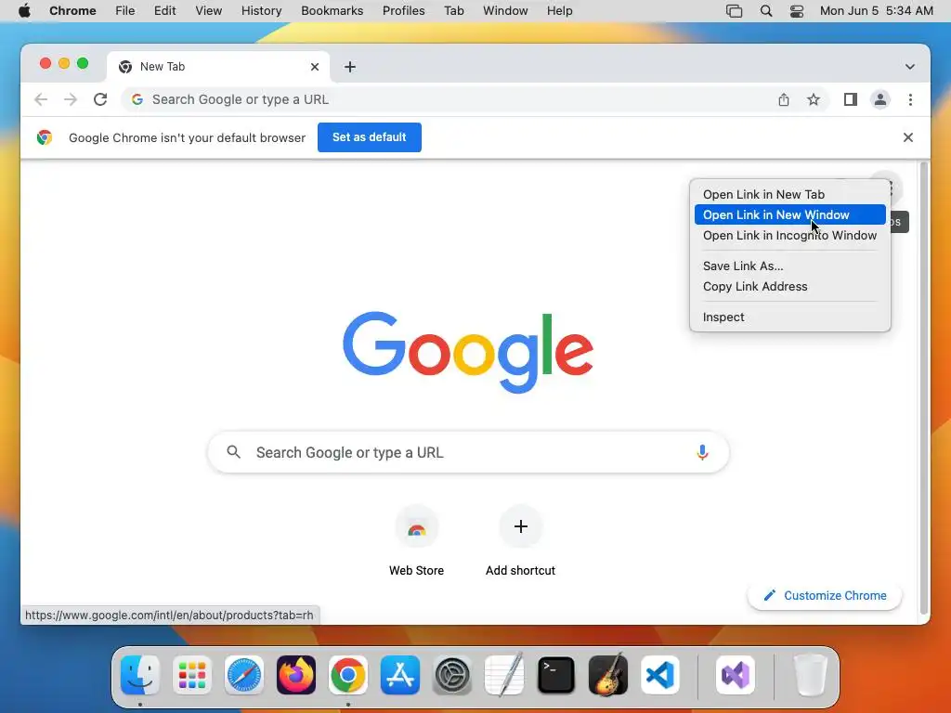
Task: Open Launchpad from the dock
Action: 192,675
